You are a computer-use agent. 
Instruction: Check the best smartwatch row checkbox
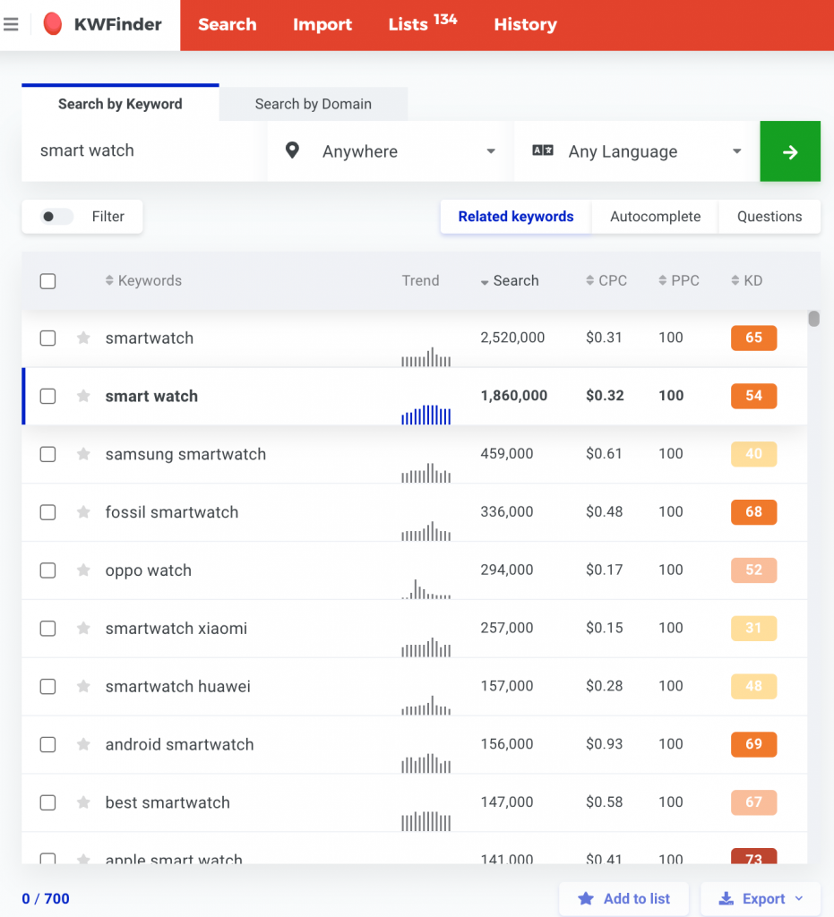click(48, 802)
